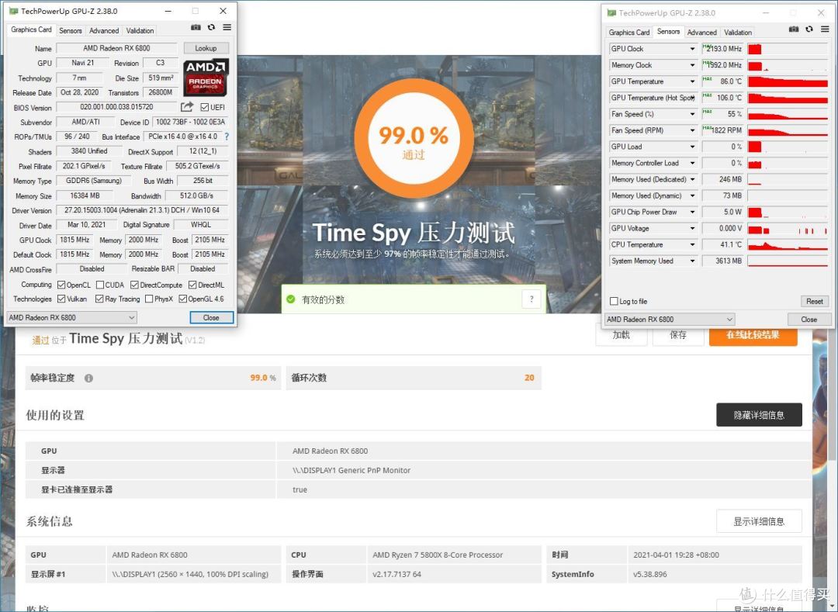The image size is (838, 612).
Task: Click the 隐藏详细信息 button
Action: point(759,415)
